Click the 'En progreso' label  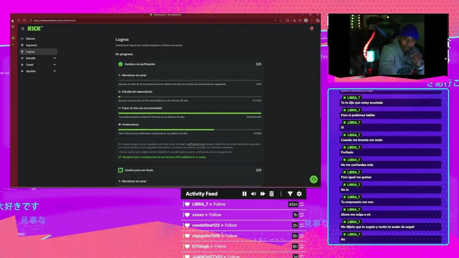(x=124, y=54)
